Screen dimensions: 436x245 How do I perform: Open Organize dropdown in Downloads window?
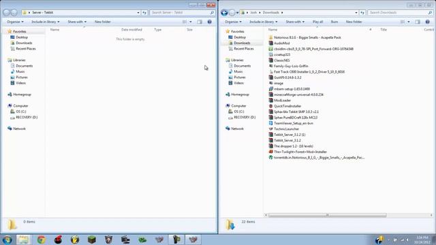coord(233,22)
